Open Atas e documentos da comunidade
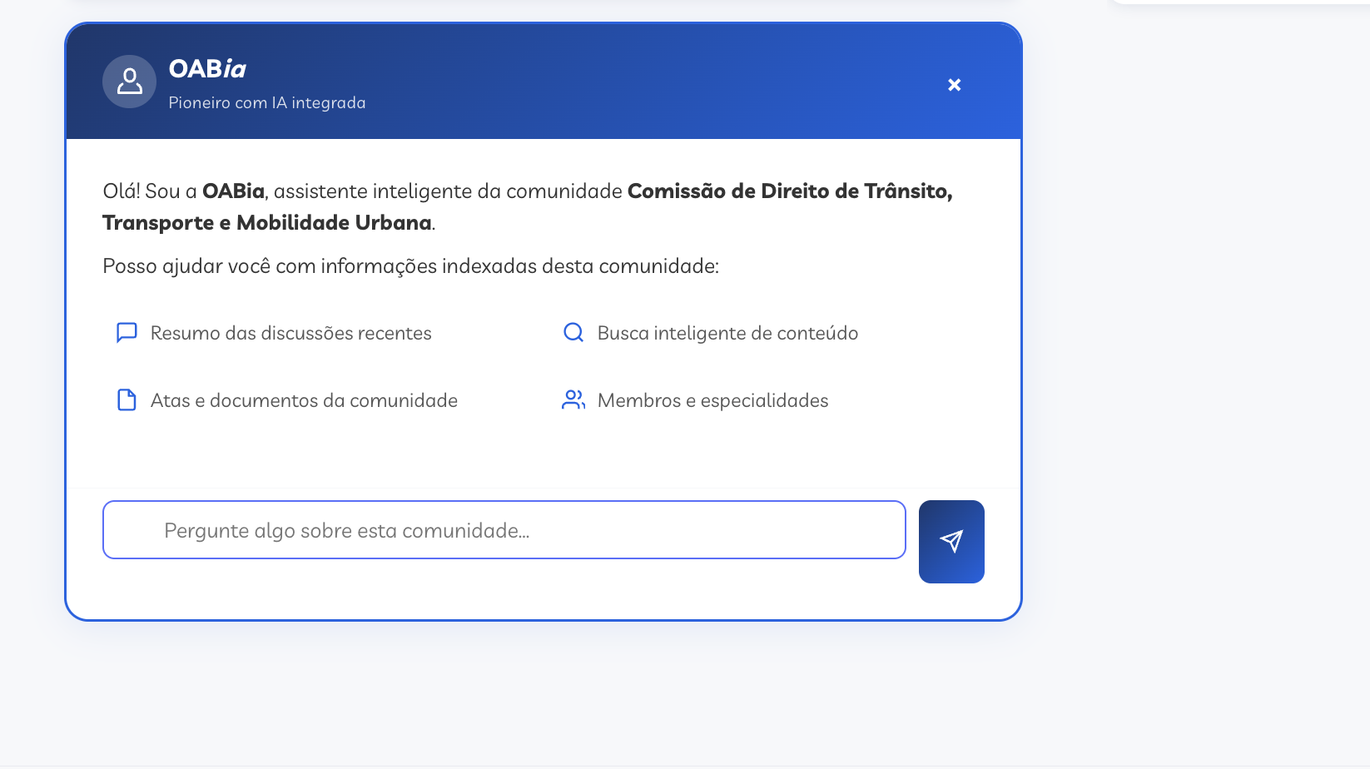 coord(303,399)
